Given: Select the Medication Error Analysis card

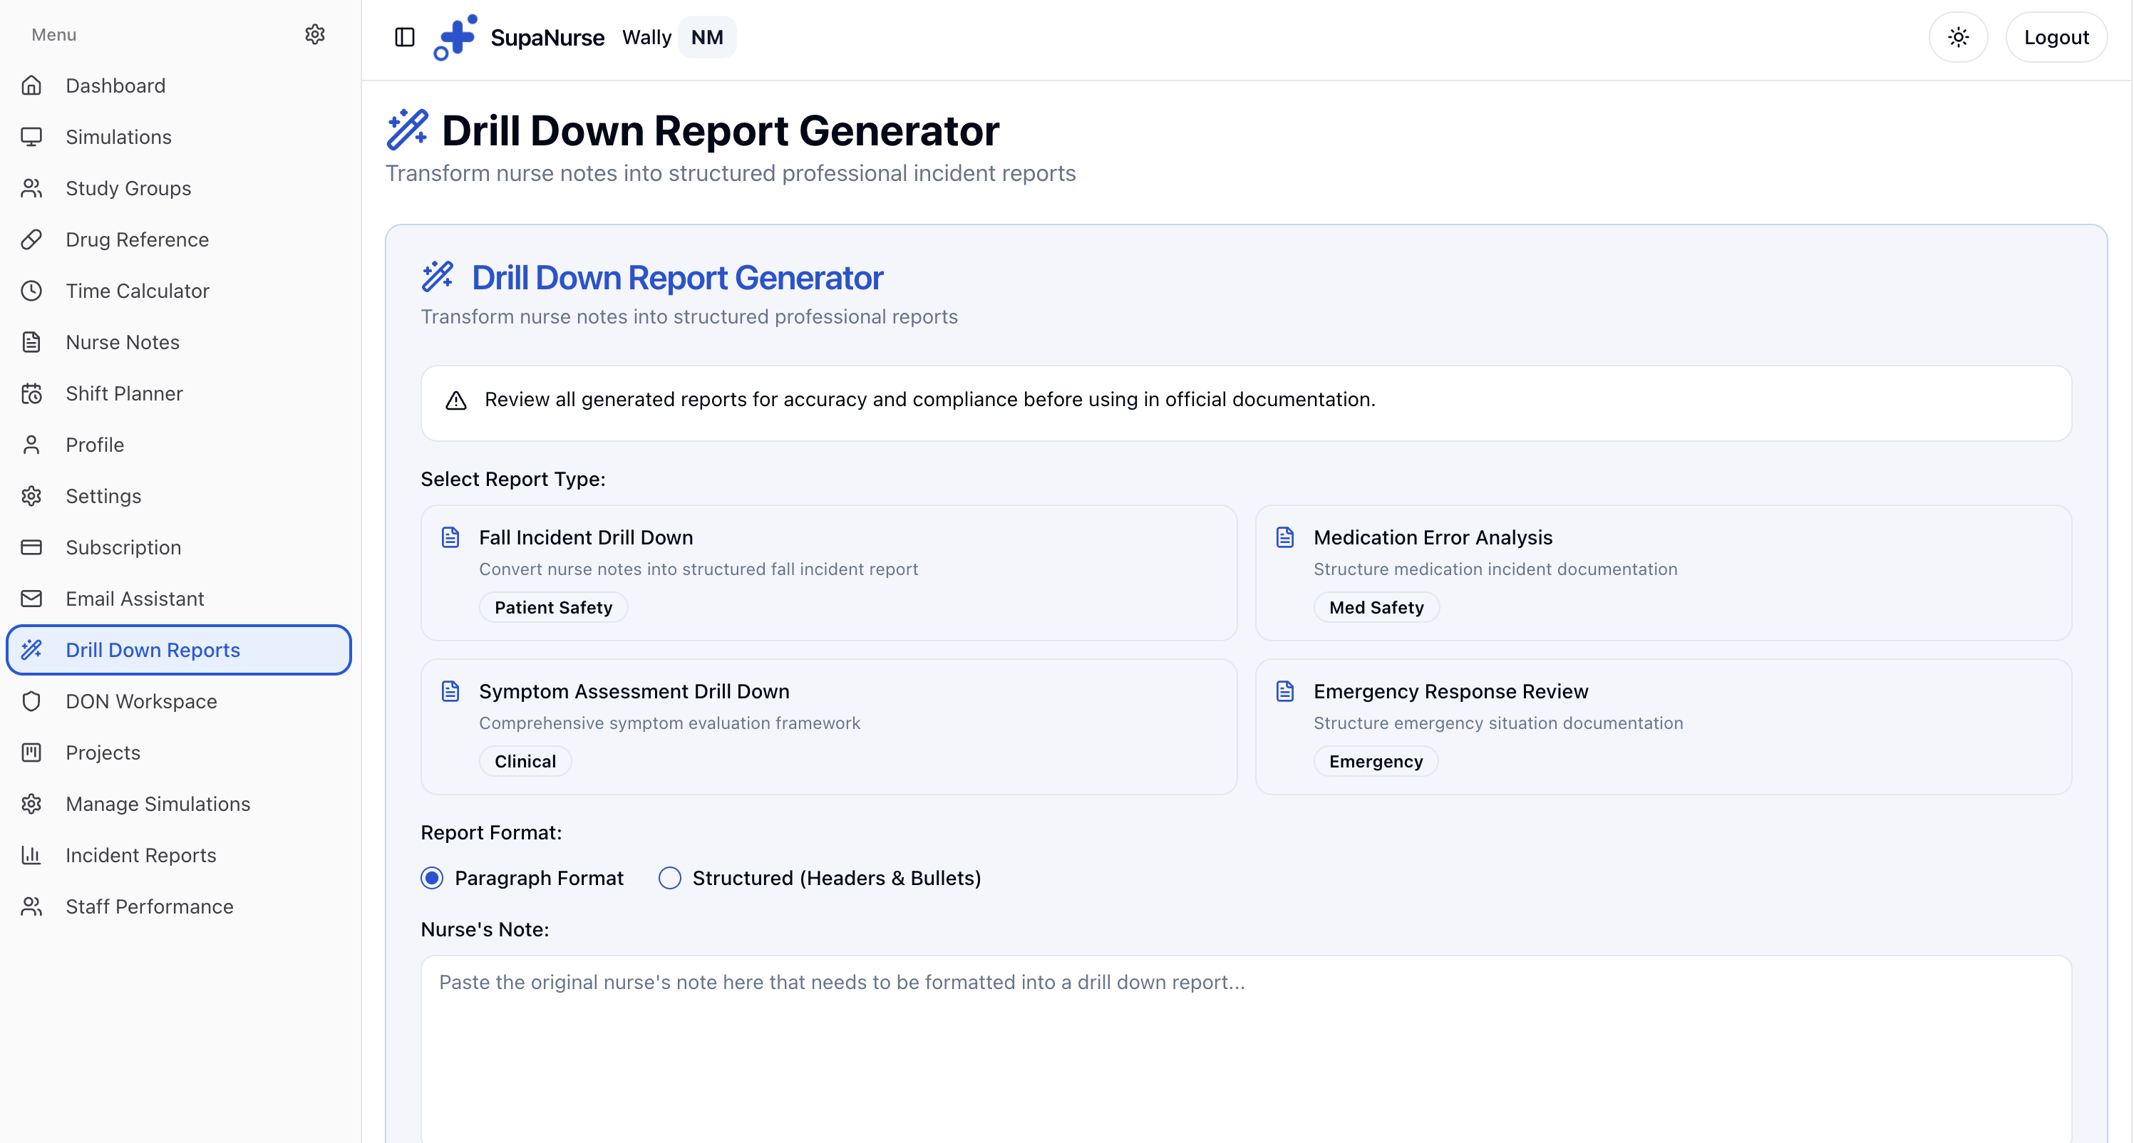Looking at the screenshot, I should pos(1663,572).
